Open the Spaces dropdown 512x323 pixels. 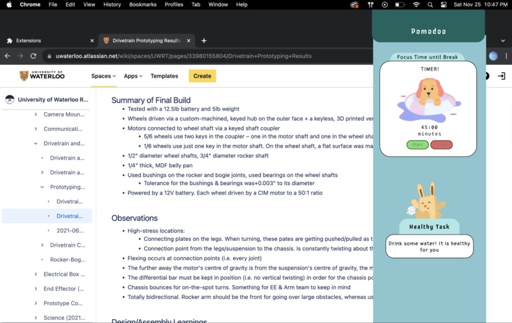104,76
